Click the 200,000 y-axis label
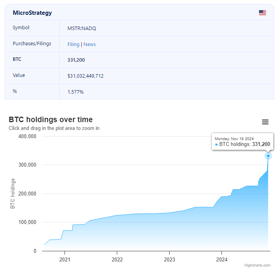The image size is (277, 270). (x=27, y=194)
